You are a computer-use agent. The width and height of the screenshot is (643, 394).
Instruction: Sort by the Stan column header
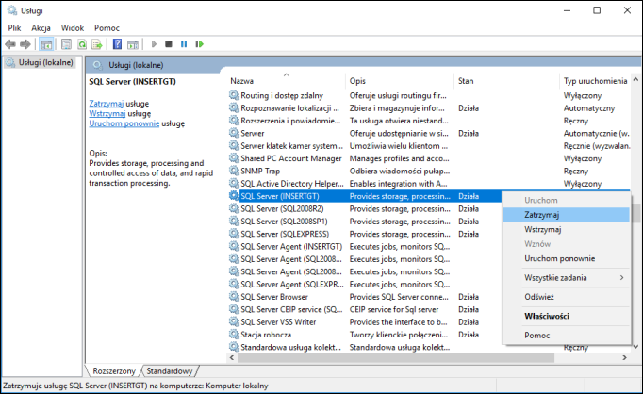[x=506, y=81]
